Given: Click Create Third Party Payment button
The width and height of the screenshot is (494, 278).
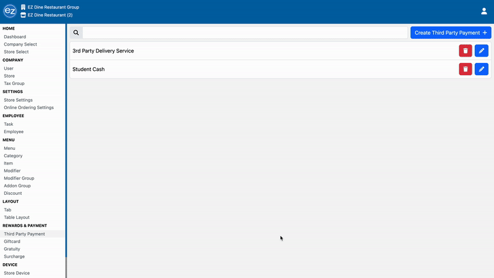Looking at the screenshot, I should pyautogui.click(x=451, y=33).
